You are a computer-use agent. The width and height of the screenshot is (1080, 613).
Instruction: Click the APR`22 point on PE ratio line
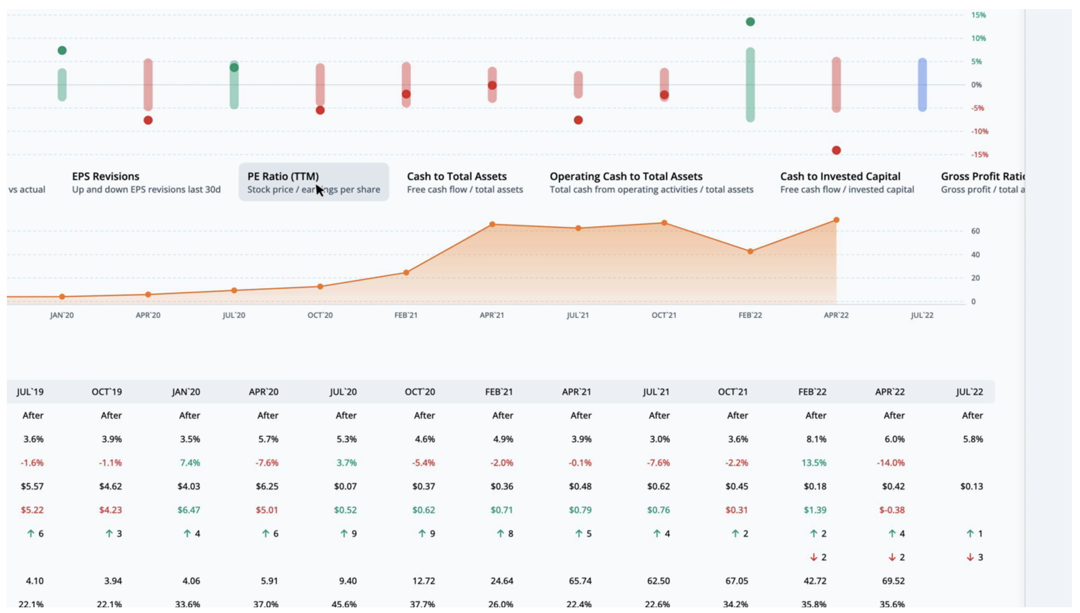click(x=836, y=220)
